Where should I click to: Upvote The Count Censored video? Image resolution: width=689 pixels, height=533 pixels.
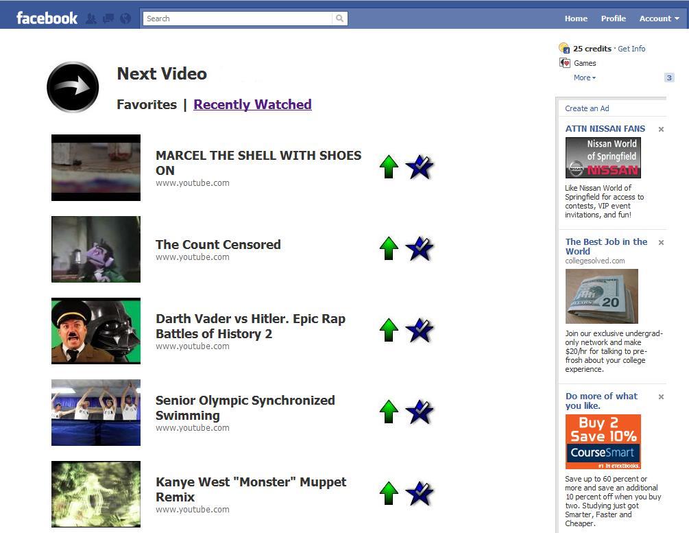[x=389, y=248]
